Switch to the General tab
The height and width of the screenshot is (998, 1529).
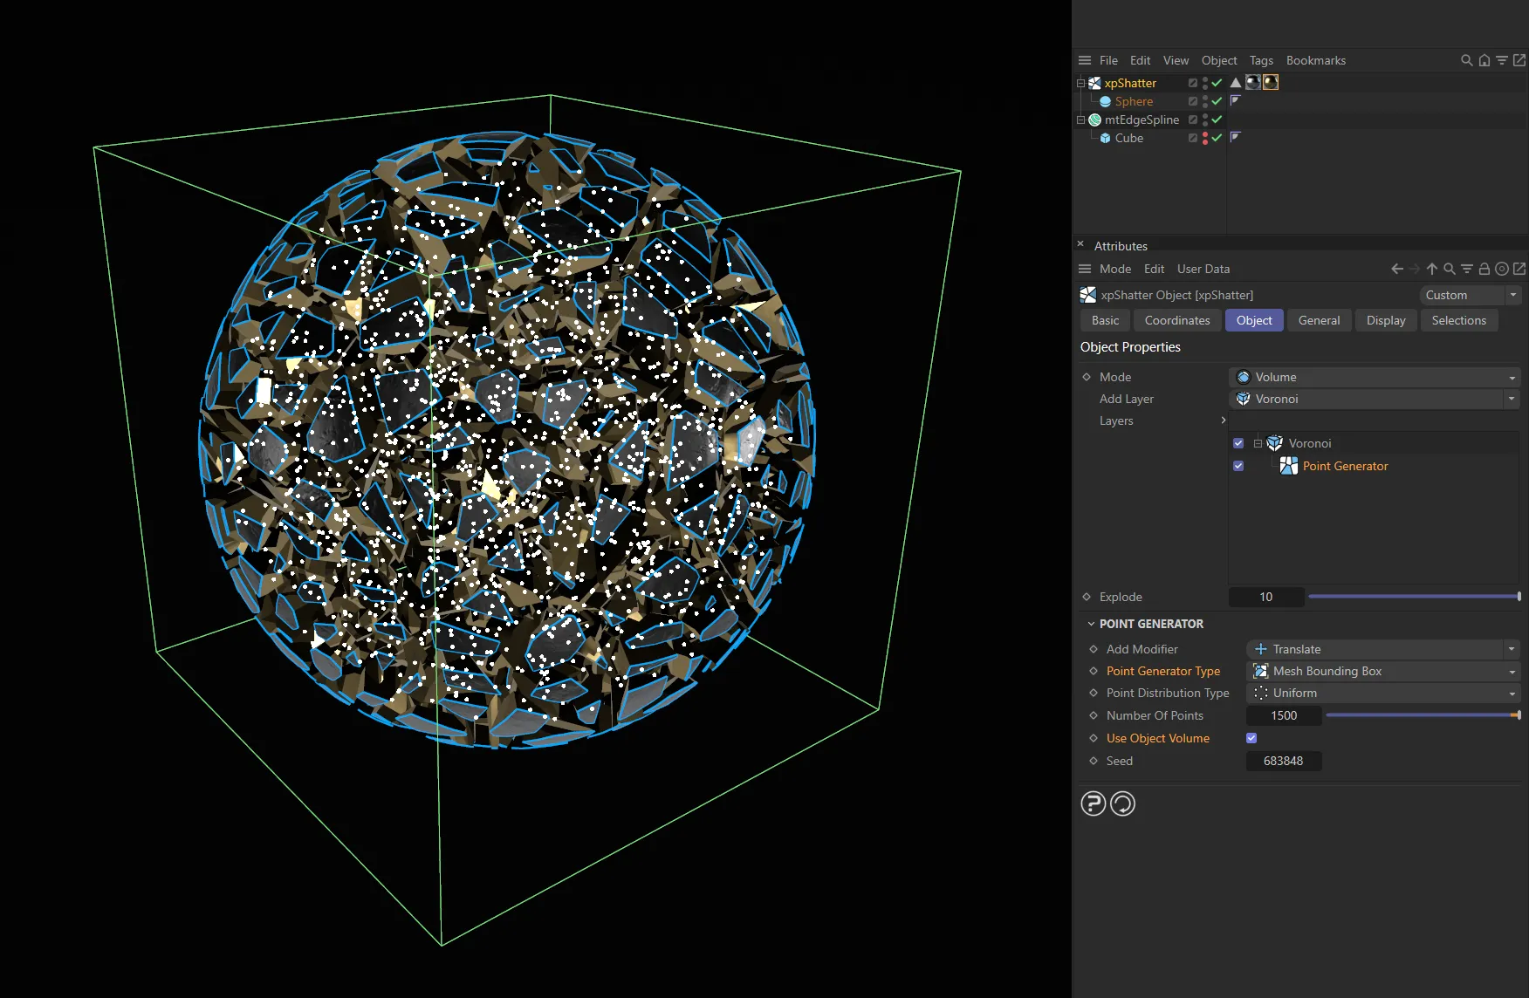point(1320,320)
